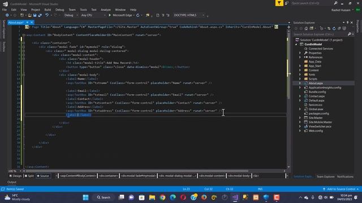362x203 pixels.
Task: Click the Save All toolbar icon
Action: tap(40, 15)
